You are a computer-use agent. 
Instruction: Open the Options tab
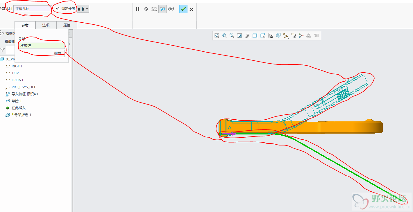(x=46, y=25)
